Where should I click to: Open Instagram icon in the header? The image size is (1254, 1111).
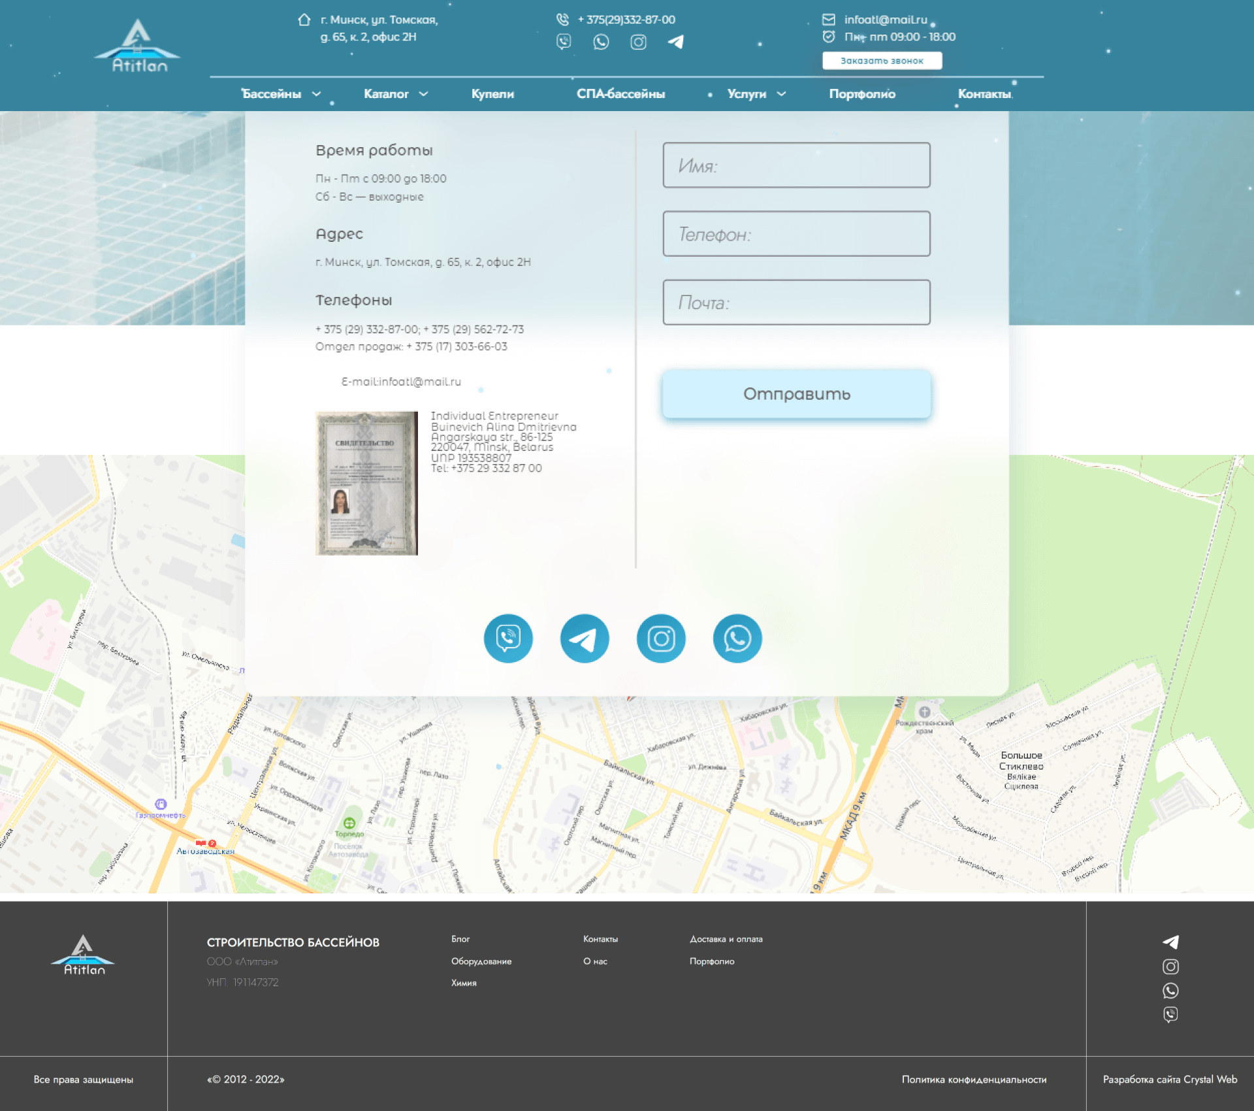click(638, 42)
